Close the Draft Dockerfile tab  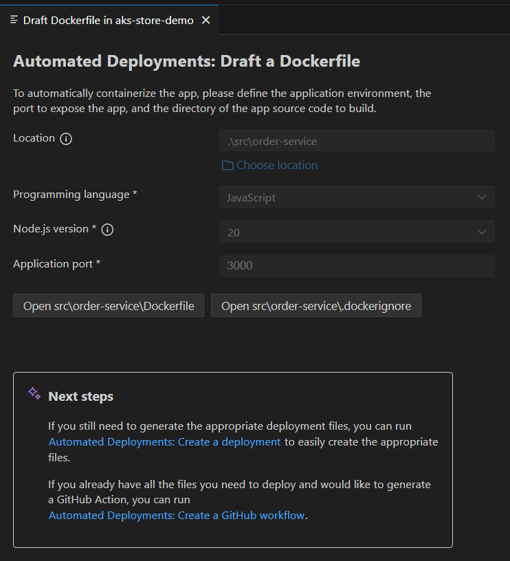[206, 21]
